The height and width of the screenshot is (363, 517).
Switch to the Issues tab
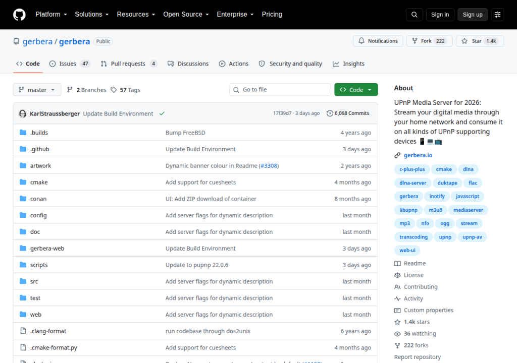click(x=70, y=64)
